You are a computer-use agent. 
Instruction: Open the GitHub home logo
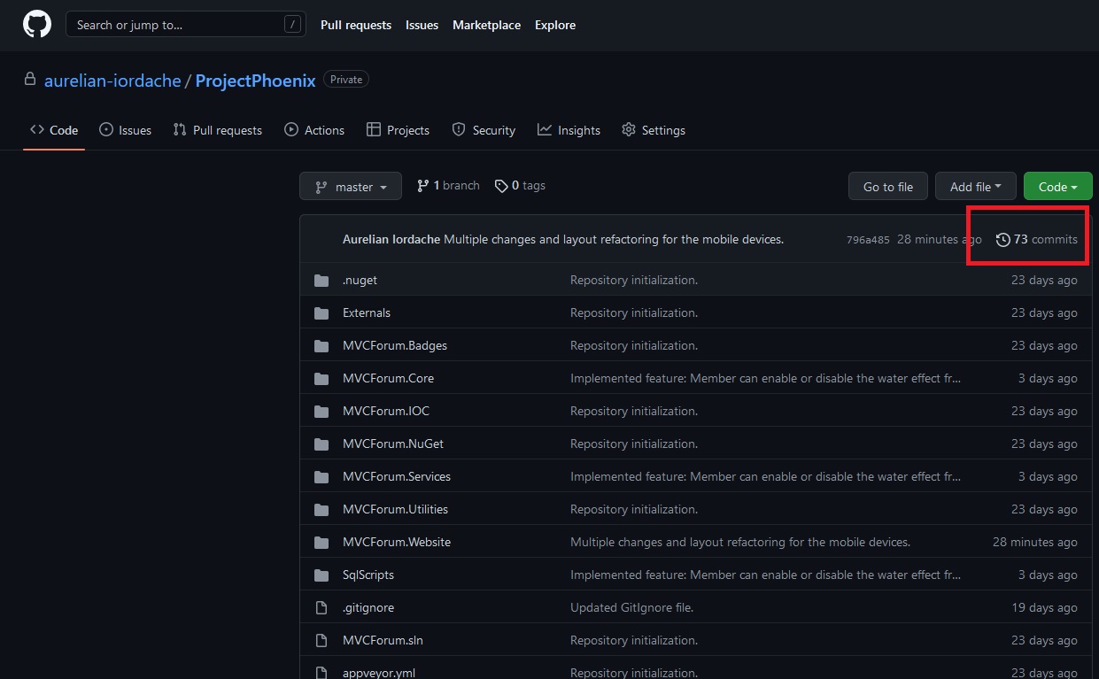[x=37, y=25]
